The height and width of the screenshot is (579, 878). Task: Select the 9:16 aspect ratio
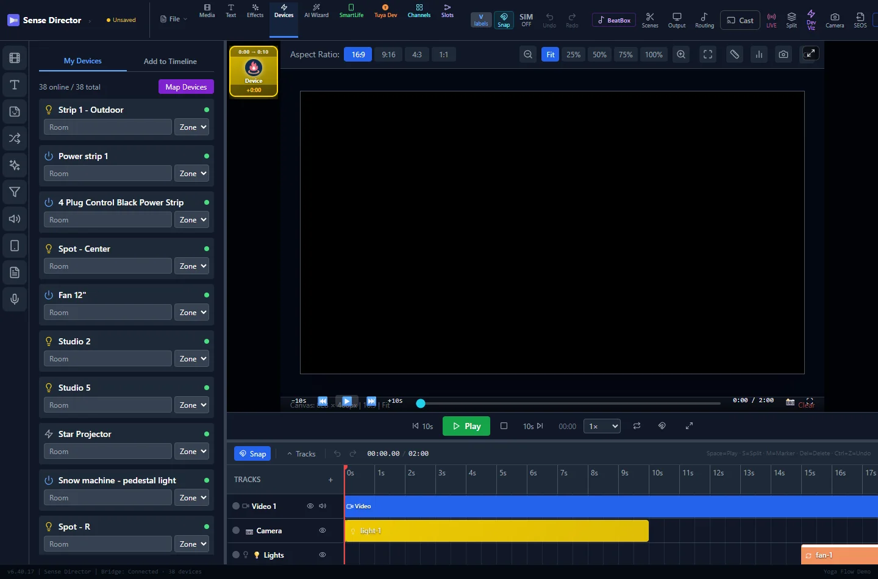pos(388,54)
